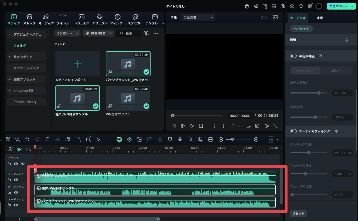
Task: Click the trash delete icon in timeline toolbar
Action: point(48,139)
